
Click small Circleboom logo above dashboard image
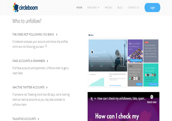[x=91, y=35]
